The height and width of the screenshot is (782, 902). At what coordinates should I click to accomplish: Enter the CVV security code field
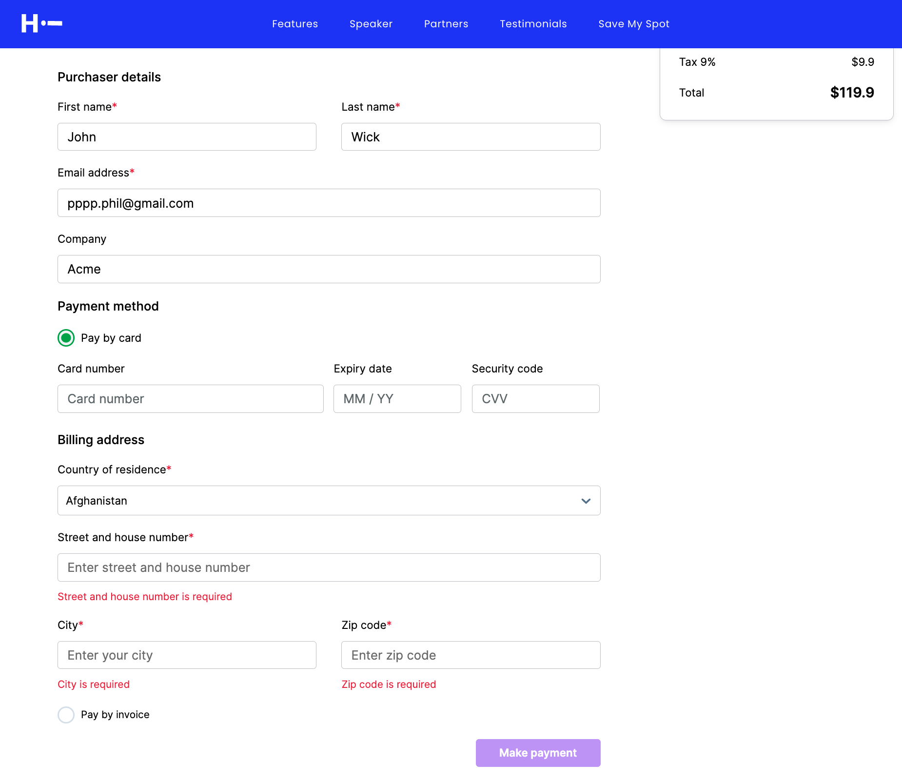(535, 399)
